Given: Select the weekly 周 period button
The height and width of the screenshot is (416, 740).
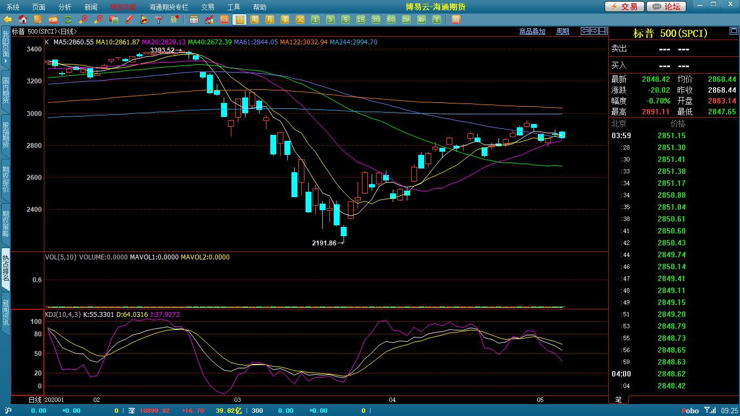Looking at the screenshot, I should [x=255, y=19].
